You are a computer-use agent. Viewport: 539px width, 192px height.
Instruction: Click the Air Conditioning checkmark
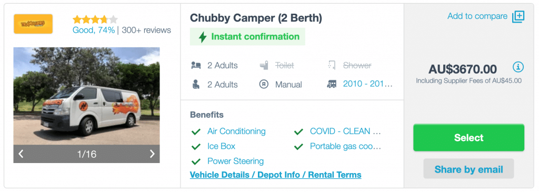[x=196, y=132]
